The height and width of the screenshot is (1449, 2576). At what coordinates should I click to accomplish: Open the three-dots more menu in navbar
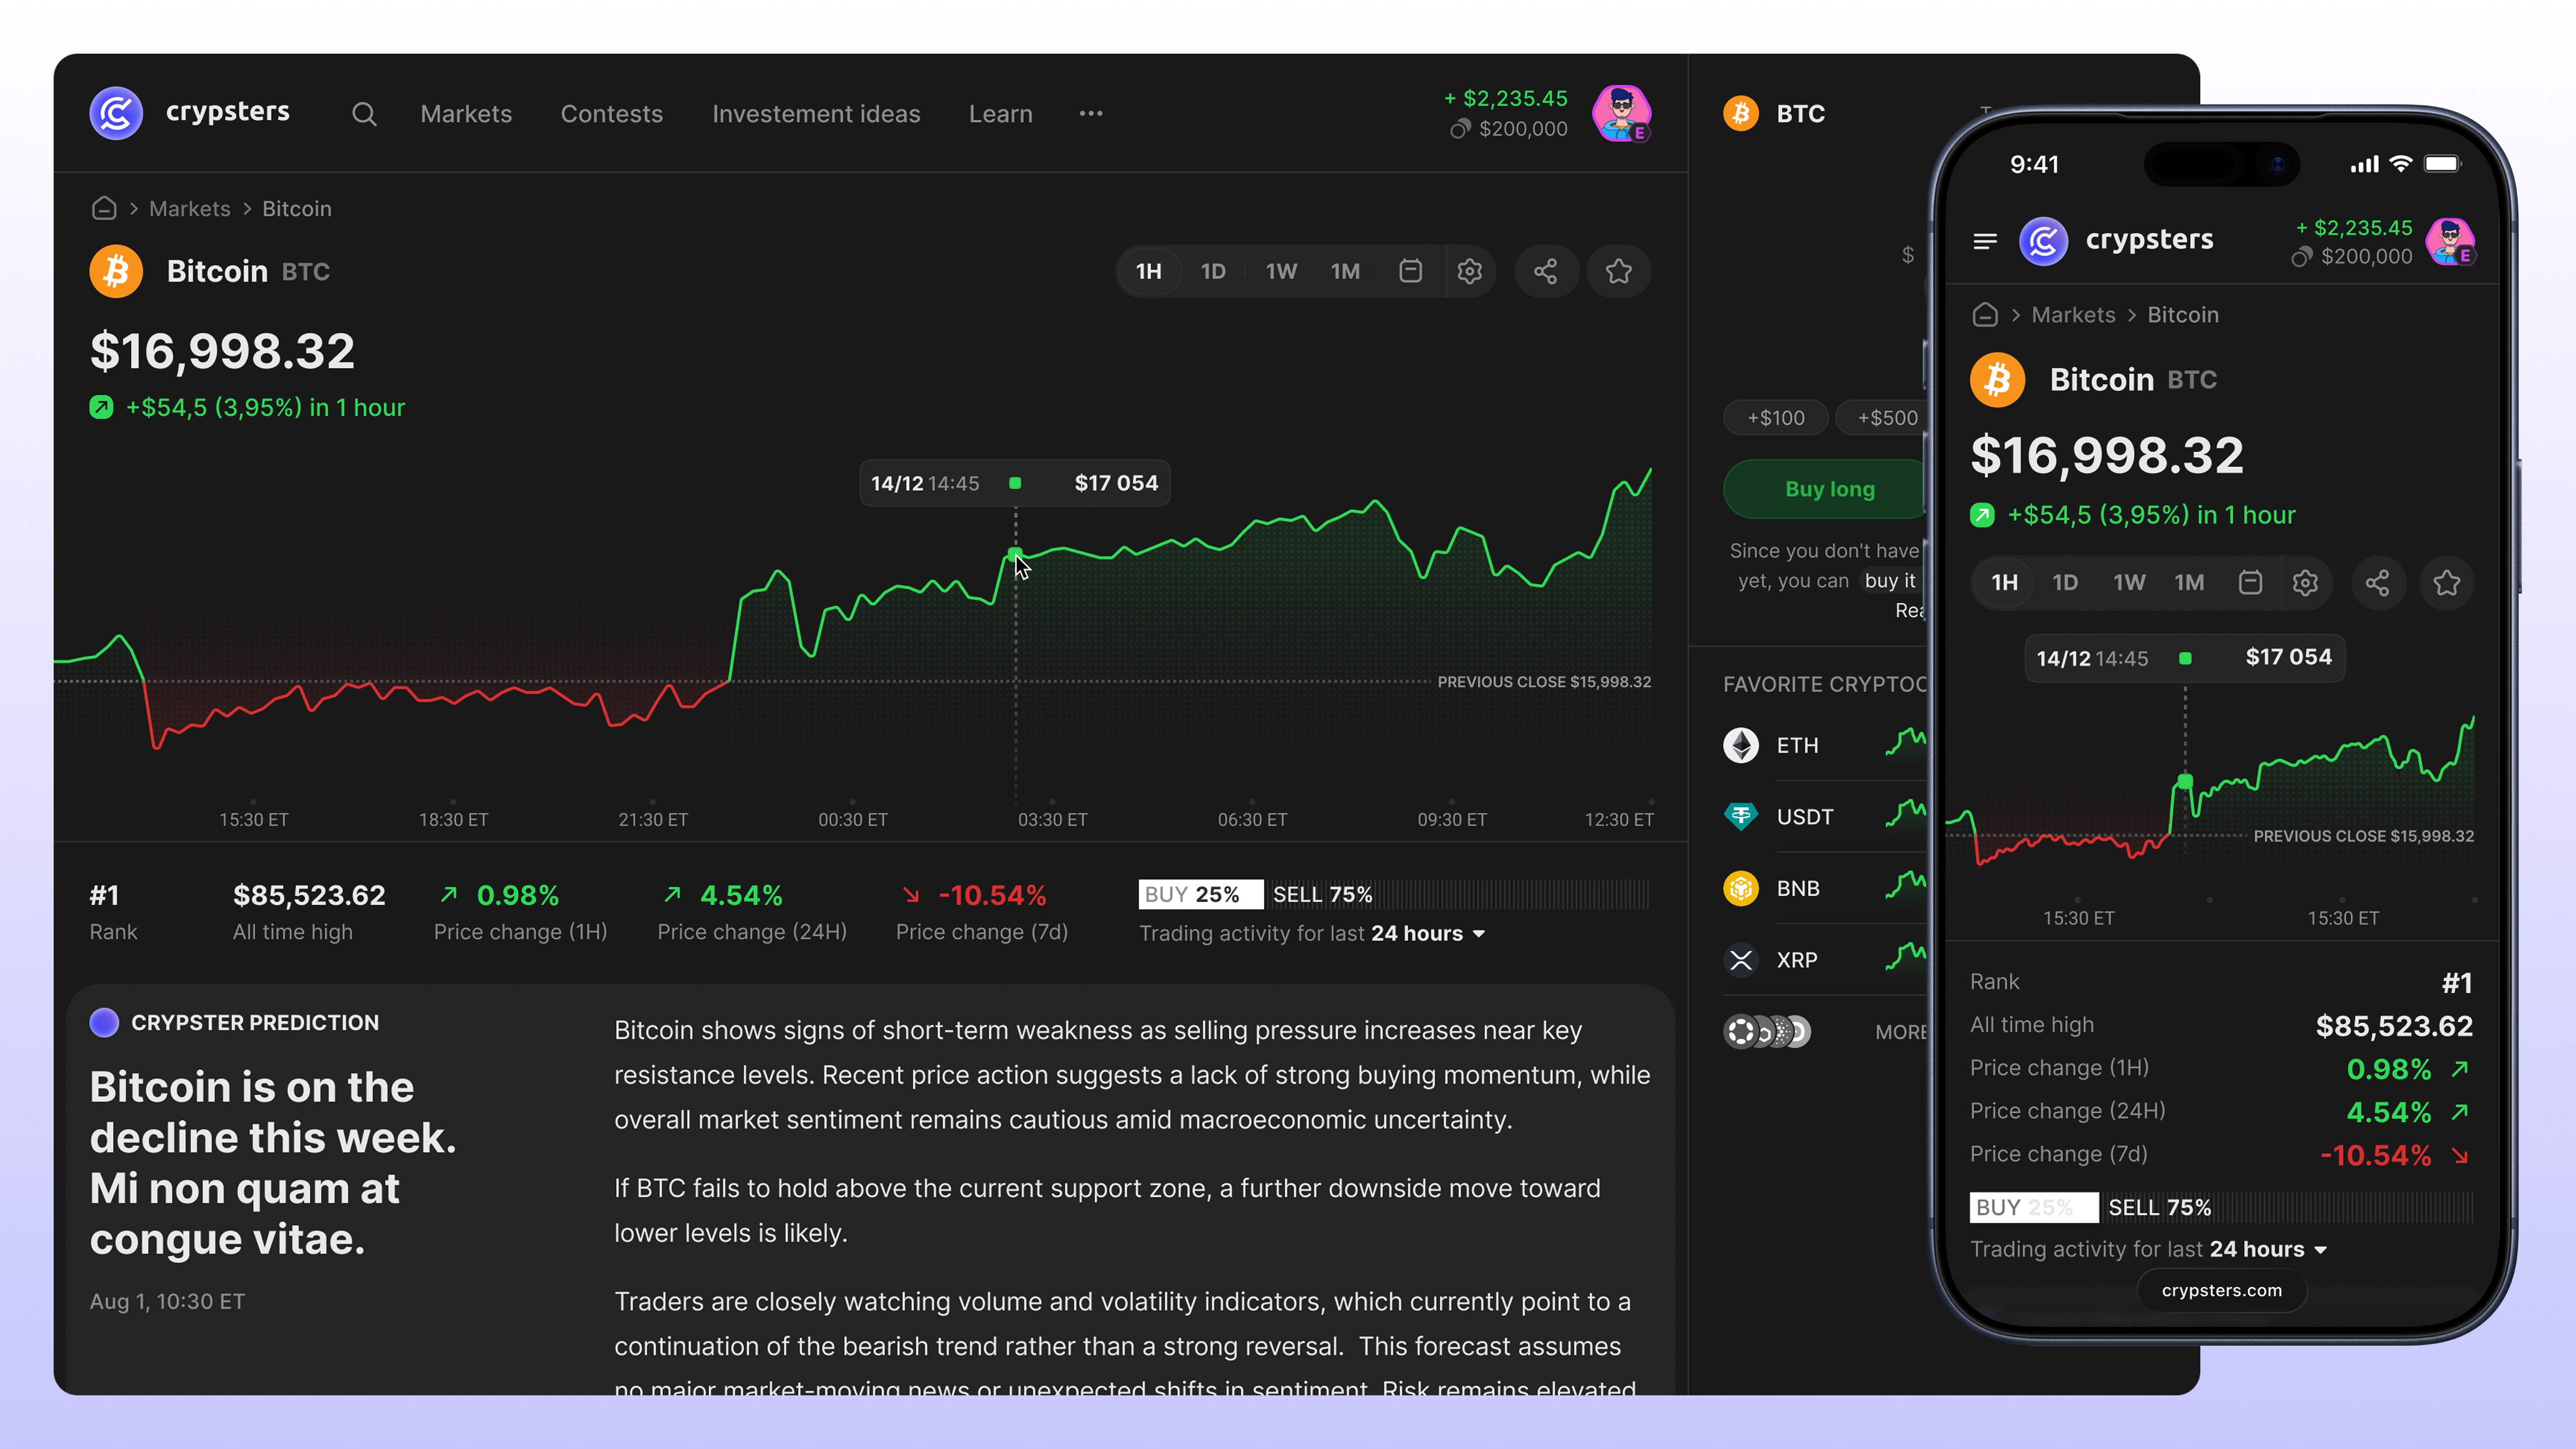[1091, 114]
